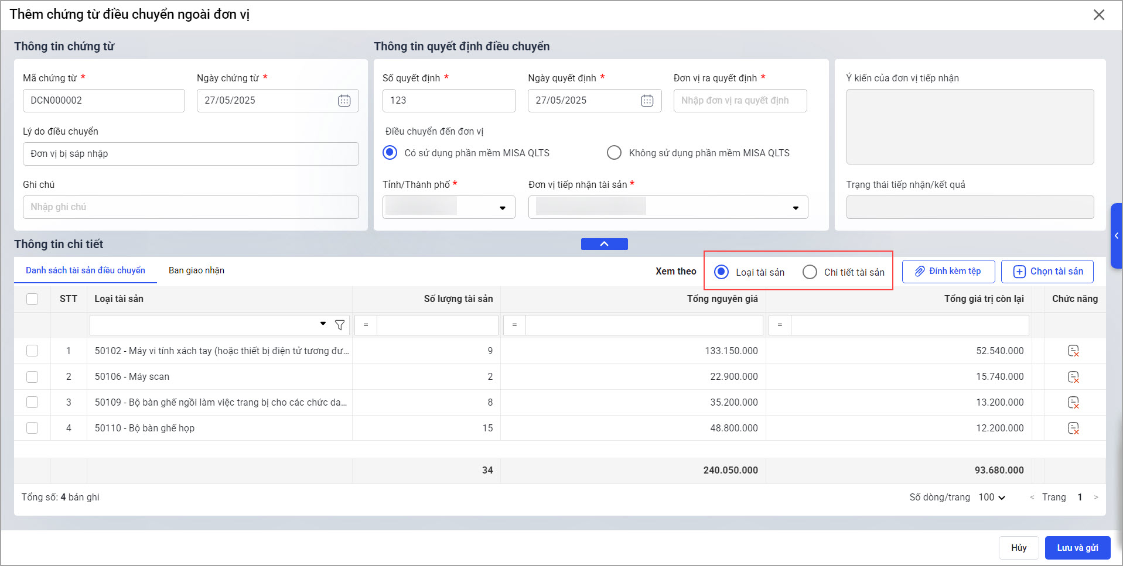Switch to the Ban giao nhận tab
This screenshot has width=1123, height=566.
(x=196, y=270)
